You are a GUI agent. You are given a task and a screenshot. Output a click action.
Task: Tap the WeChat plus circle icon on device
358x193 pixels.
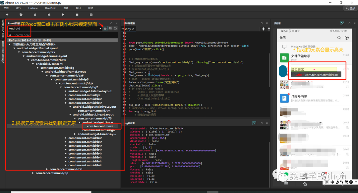[x=347, y=38]
